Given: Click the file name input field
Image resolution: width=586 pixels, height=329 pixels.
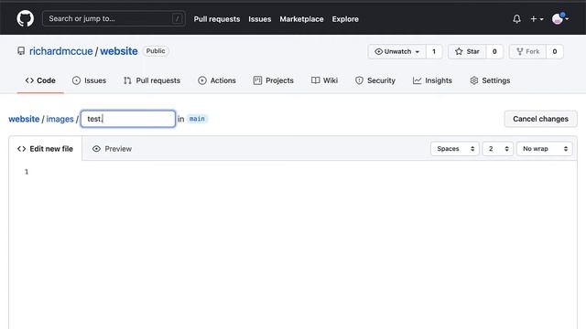Looking at the screenshot, I should click(x=128, y=119).
